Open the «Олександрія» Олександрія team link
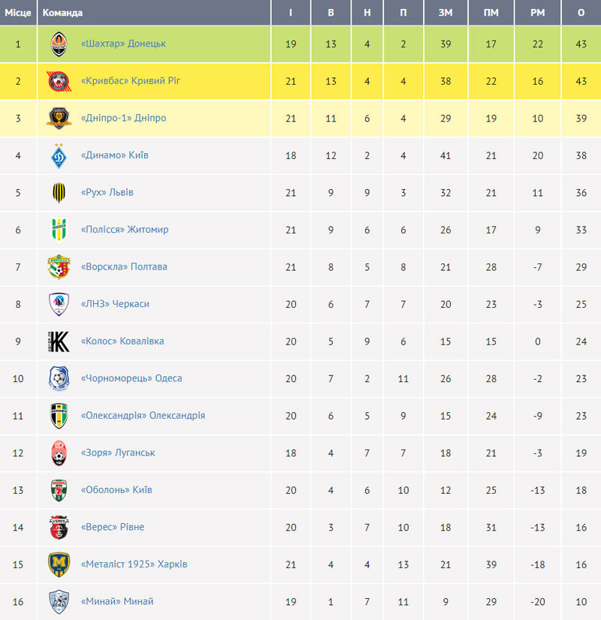 point(143,415)
